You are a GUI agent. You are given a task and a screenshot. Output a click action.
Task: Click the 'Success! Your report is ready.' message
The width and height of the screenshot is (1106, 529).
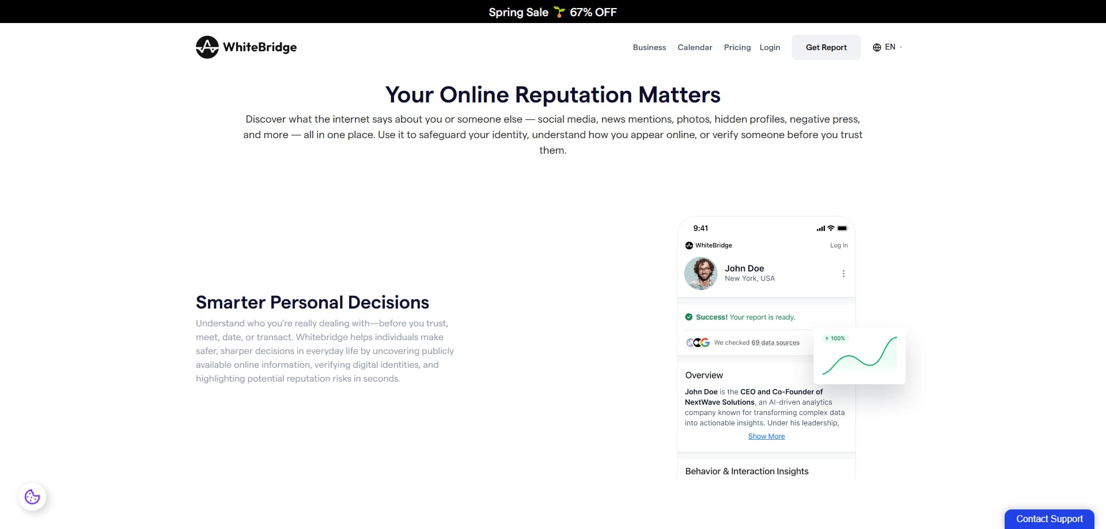(x=745, y=317)
